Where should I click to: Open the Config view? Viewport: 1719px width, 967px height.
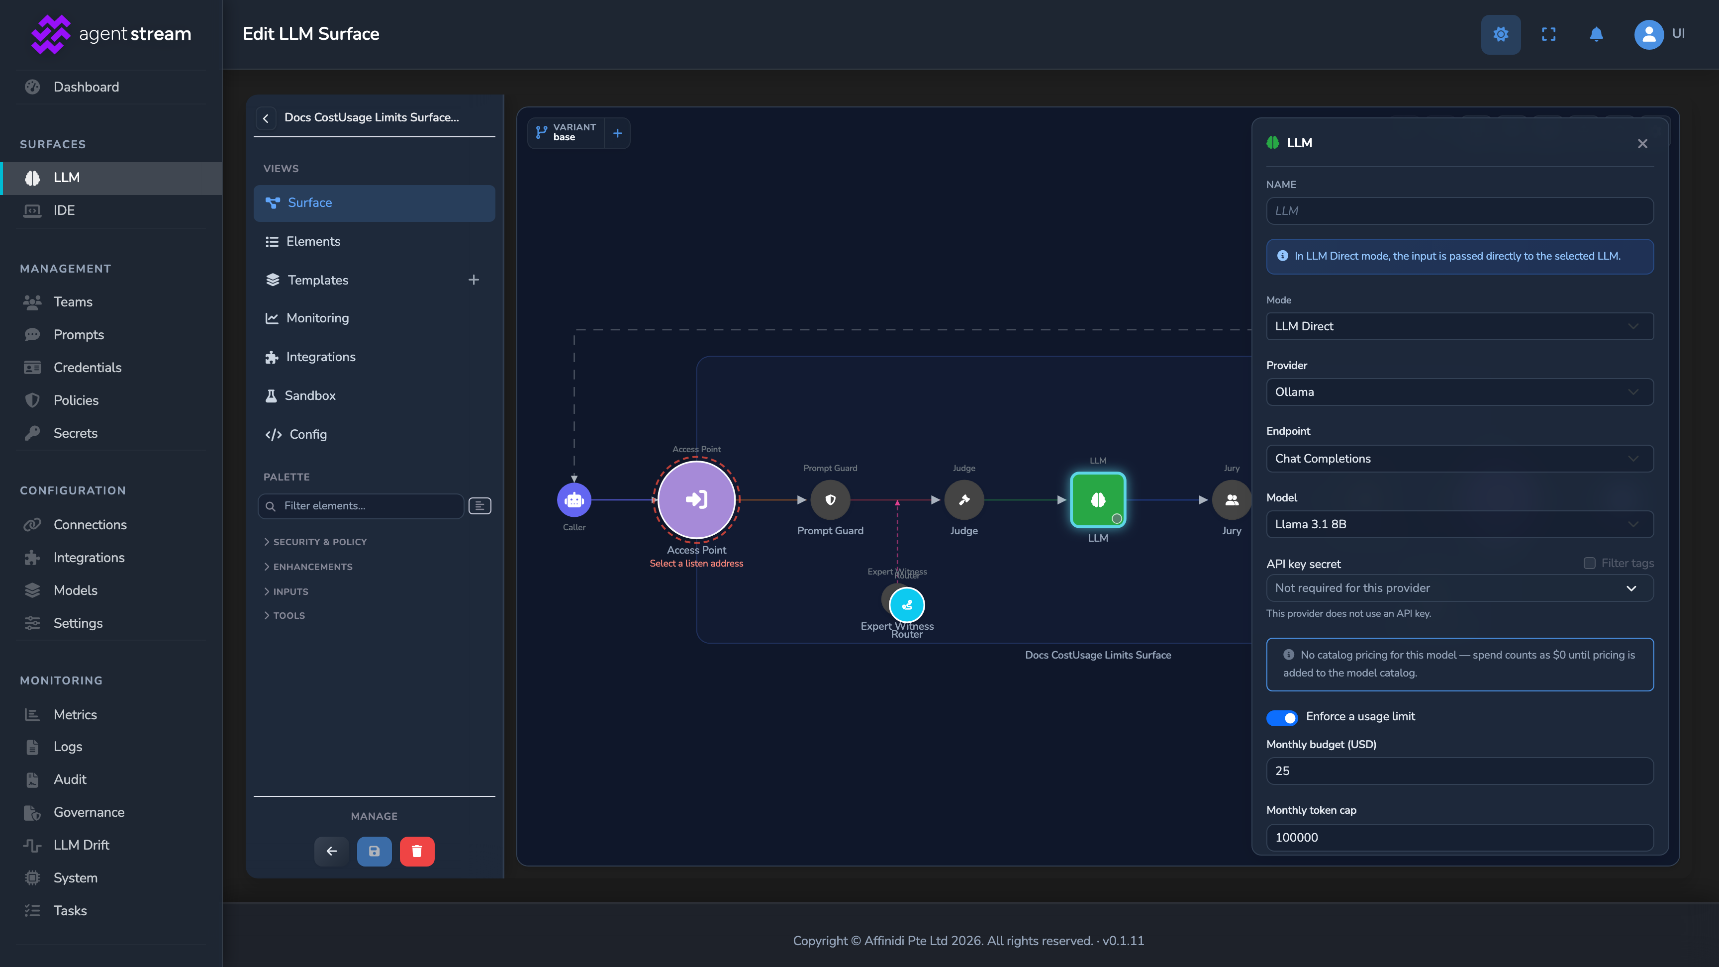pos(374,434)
